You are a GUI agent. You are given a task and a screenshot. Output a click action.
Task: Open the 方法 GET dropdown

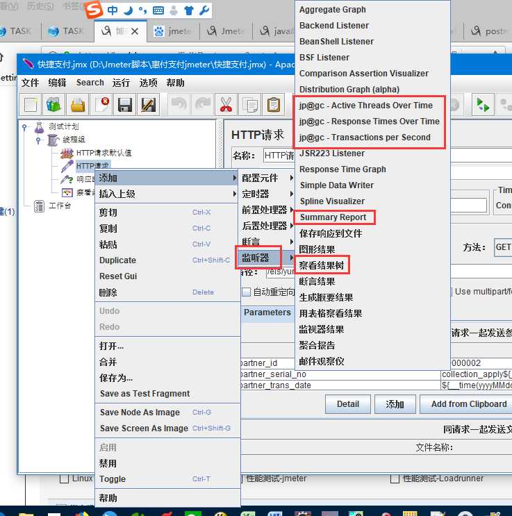(503, 247)
